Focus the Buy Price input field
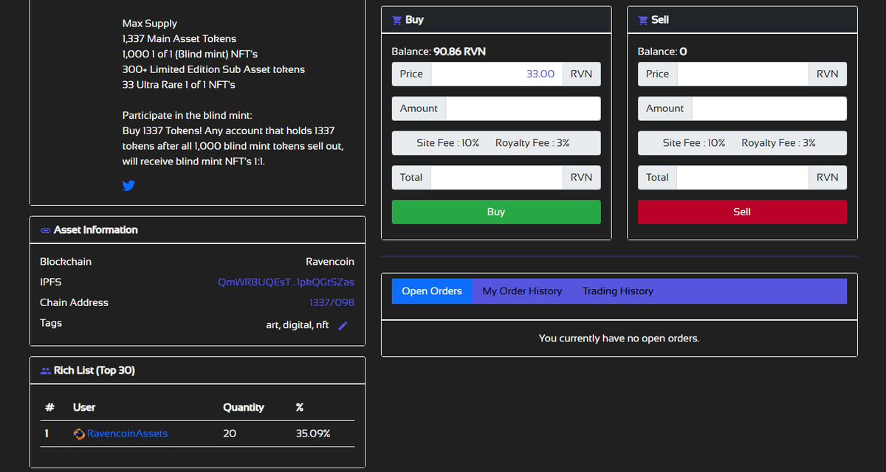 click(497, 74)
